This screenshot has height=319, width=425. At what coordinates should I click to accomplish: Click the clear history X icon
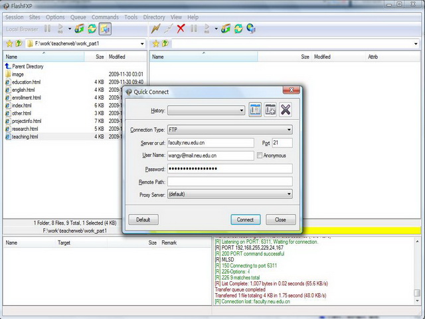(x=286, y=110)
